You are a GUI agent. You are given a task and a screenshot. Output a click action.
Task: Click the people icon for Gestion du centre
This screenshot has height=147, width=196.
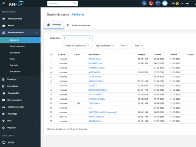(4, 32)
